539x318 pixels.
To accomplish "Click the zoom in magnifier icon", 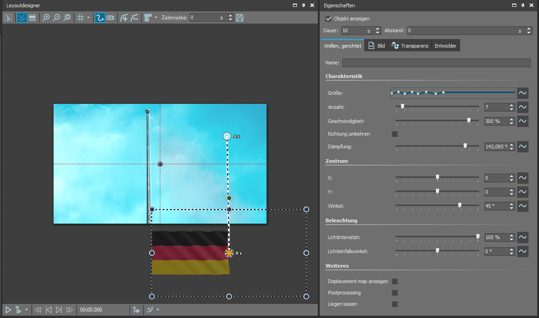I will (x=46, y=18).
